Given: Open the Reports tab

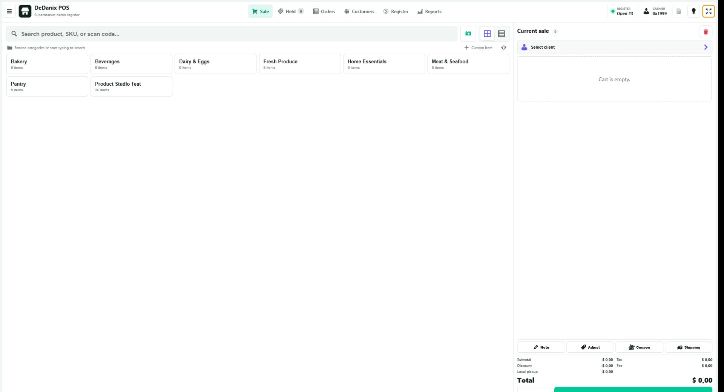Looking at the screenshot, I should (429, 11).
